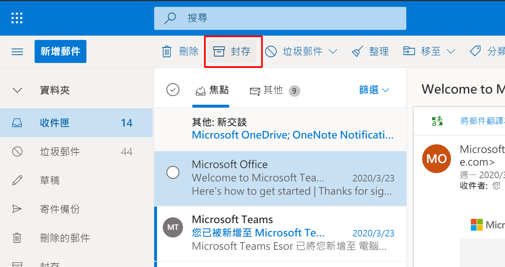Click the 9 badge on 其他 tab
505x267 pixels.
click(x=294, y=91)
